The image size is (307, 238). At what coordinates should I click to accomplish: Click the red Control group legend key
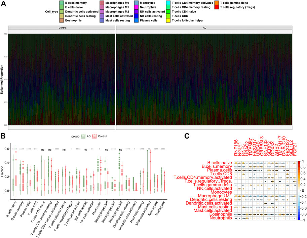[94, 136]
